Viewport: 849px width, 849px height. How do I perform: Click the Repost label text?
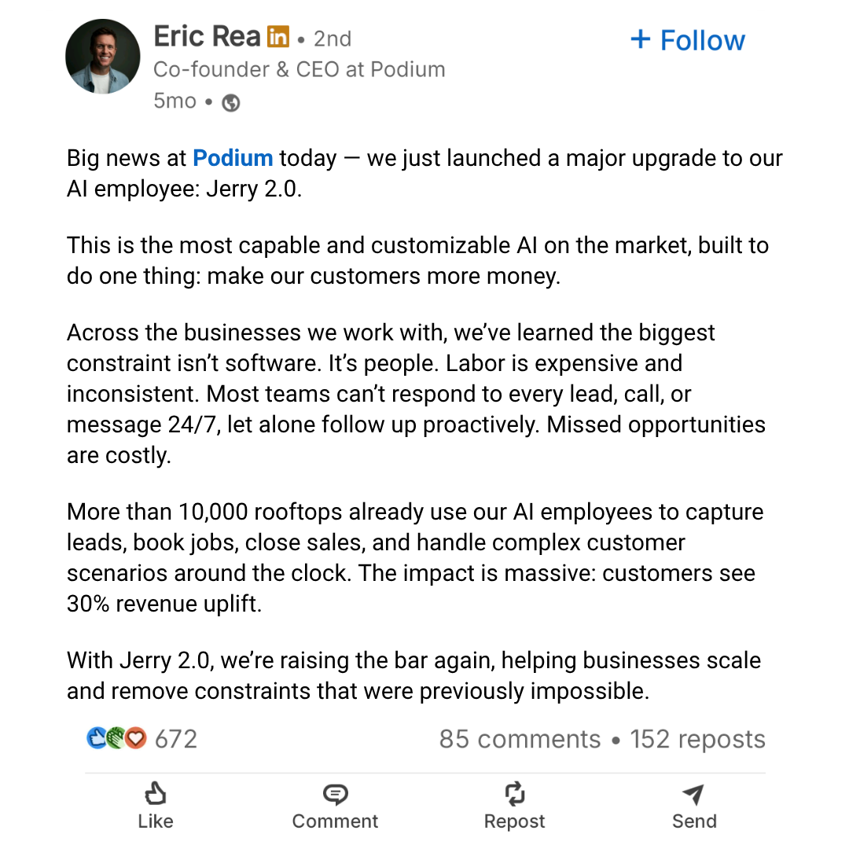click(514, 821)
